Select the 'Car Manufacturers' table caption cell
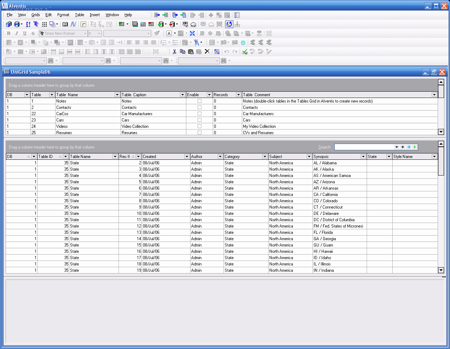The image size is (450, 349). tap(153, 114)
